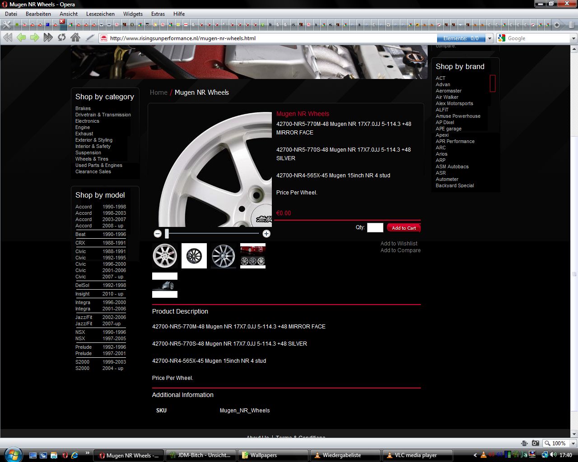Click the zoom-in plus icon under image
Screen dimensions: 578x462
coord(266,234)
